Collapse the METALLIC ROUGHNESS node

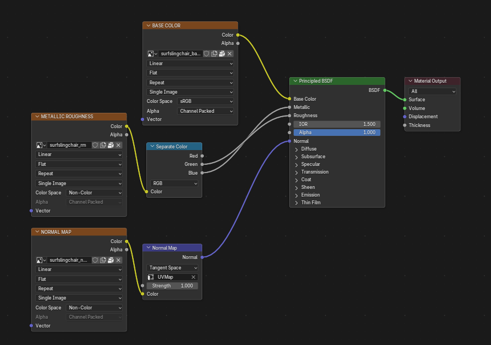37,117
